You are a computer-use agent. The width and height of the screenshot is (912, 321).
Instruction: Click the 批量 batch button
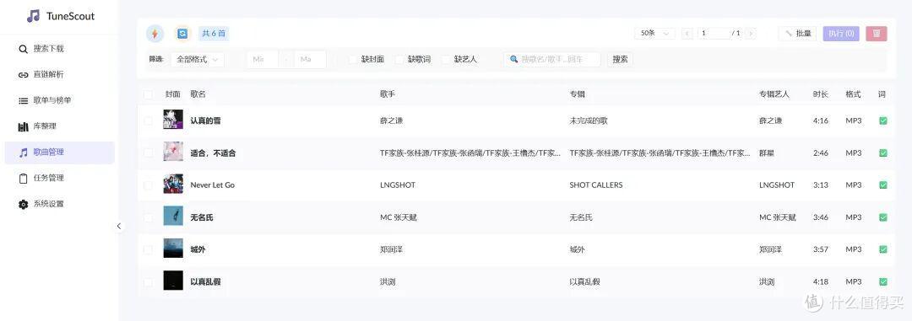[797, 34]
